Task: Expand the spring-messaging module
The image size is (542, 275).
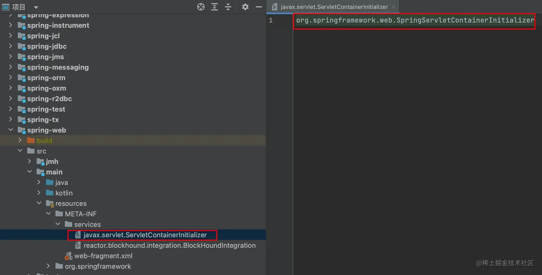Action: point(10,67)
